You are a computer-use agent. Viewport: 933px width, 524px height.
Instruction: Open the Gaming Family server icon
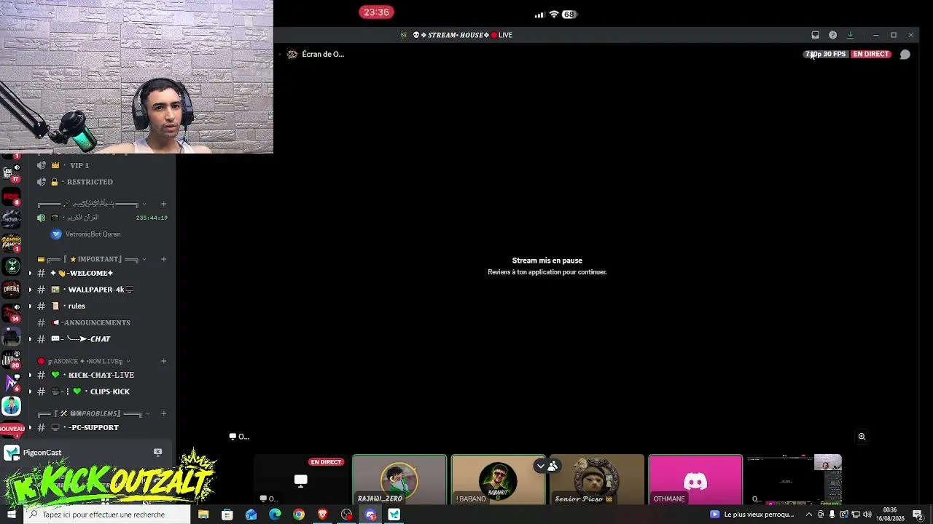click(x=11, y=242)
